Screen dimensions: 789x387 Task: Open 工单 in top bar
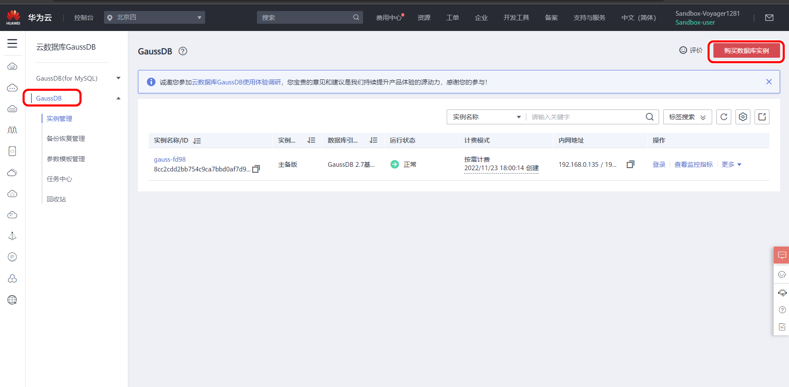click(x=453, y=17)
